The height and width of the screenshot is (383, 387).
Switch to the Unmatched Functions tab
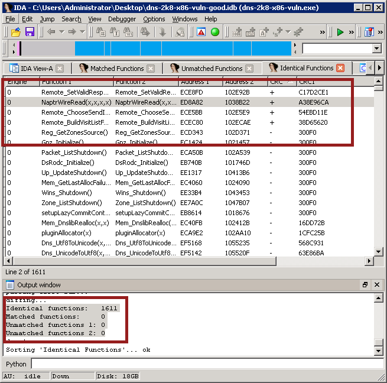click(x=212, y=69)
